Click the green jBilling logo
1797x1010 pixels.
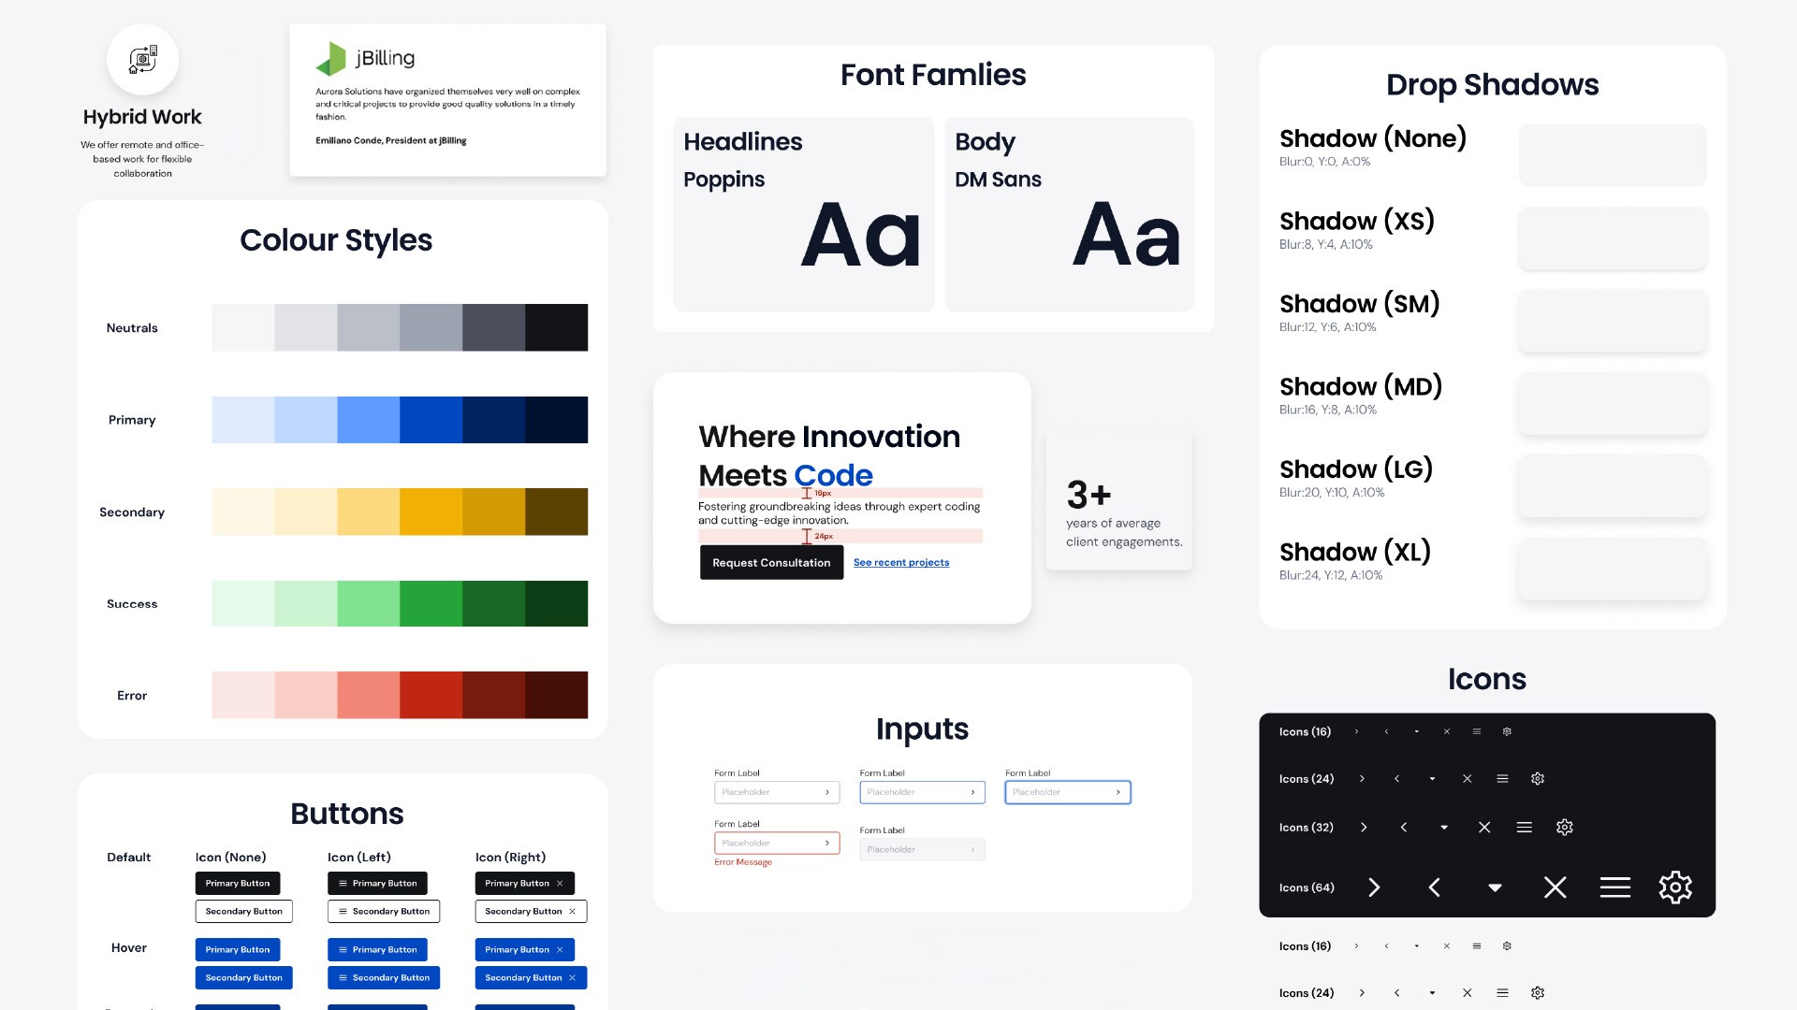(x=331, y=59)
